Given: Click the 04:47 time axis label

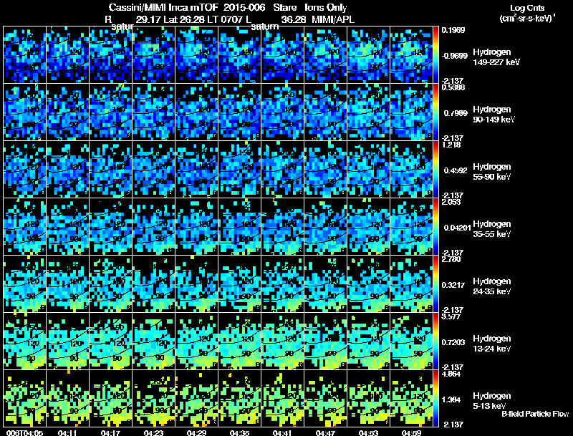Looking at the screenshot, I should pos(326,433).
